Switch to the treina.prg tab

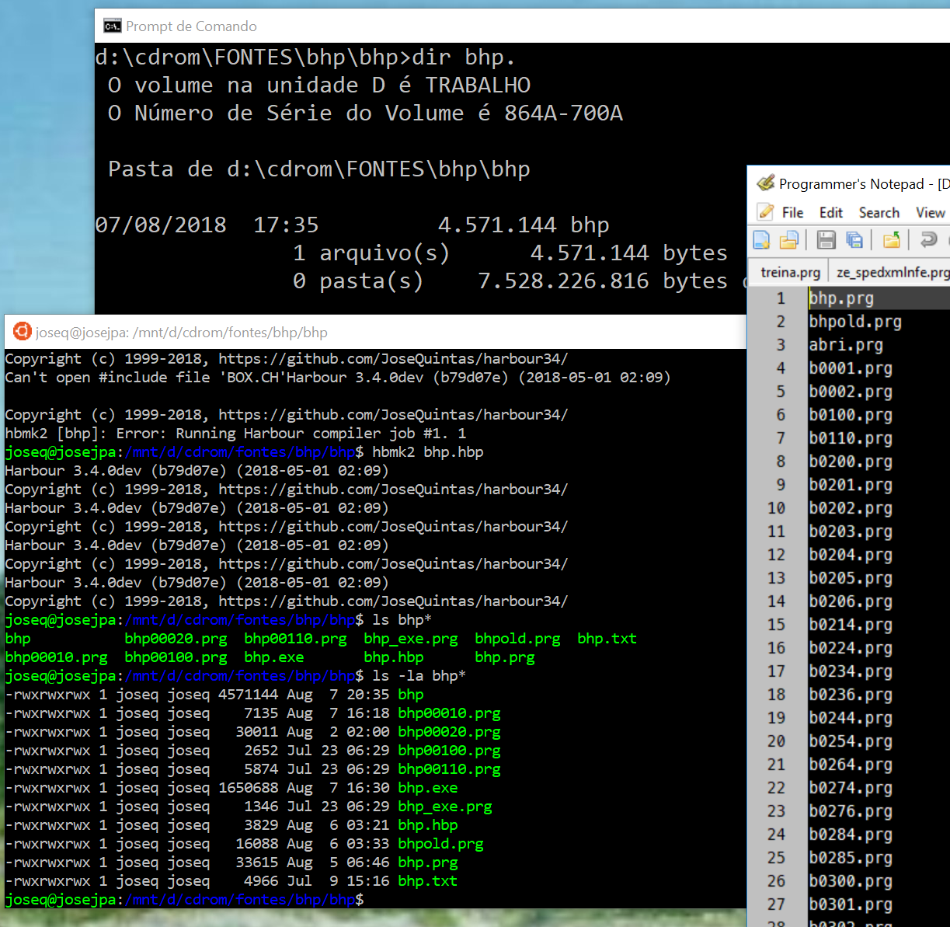790,272
